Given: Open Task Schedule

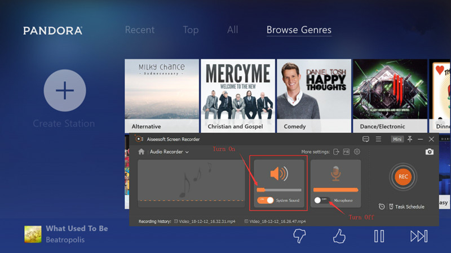Looking at the screenshot, I should 406,207.
